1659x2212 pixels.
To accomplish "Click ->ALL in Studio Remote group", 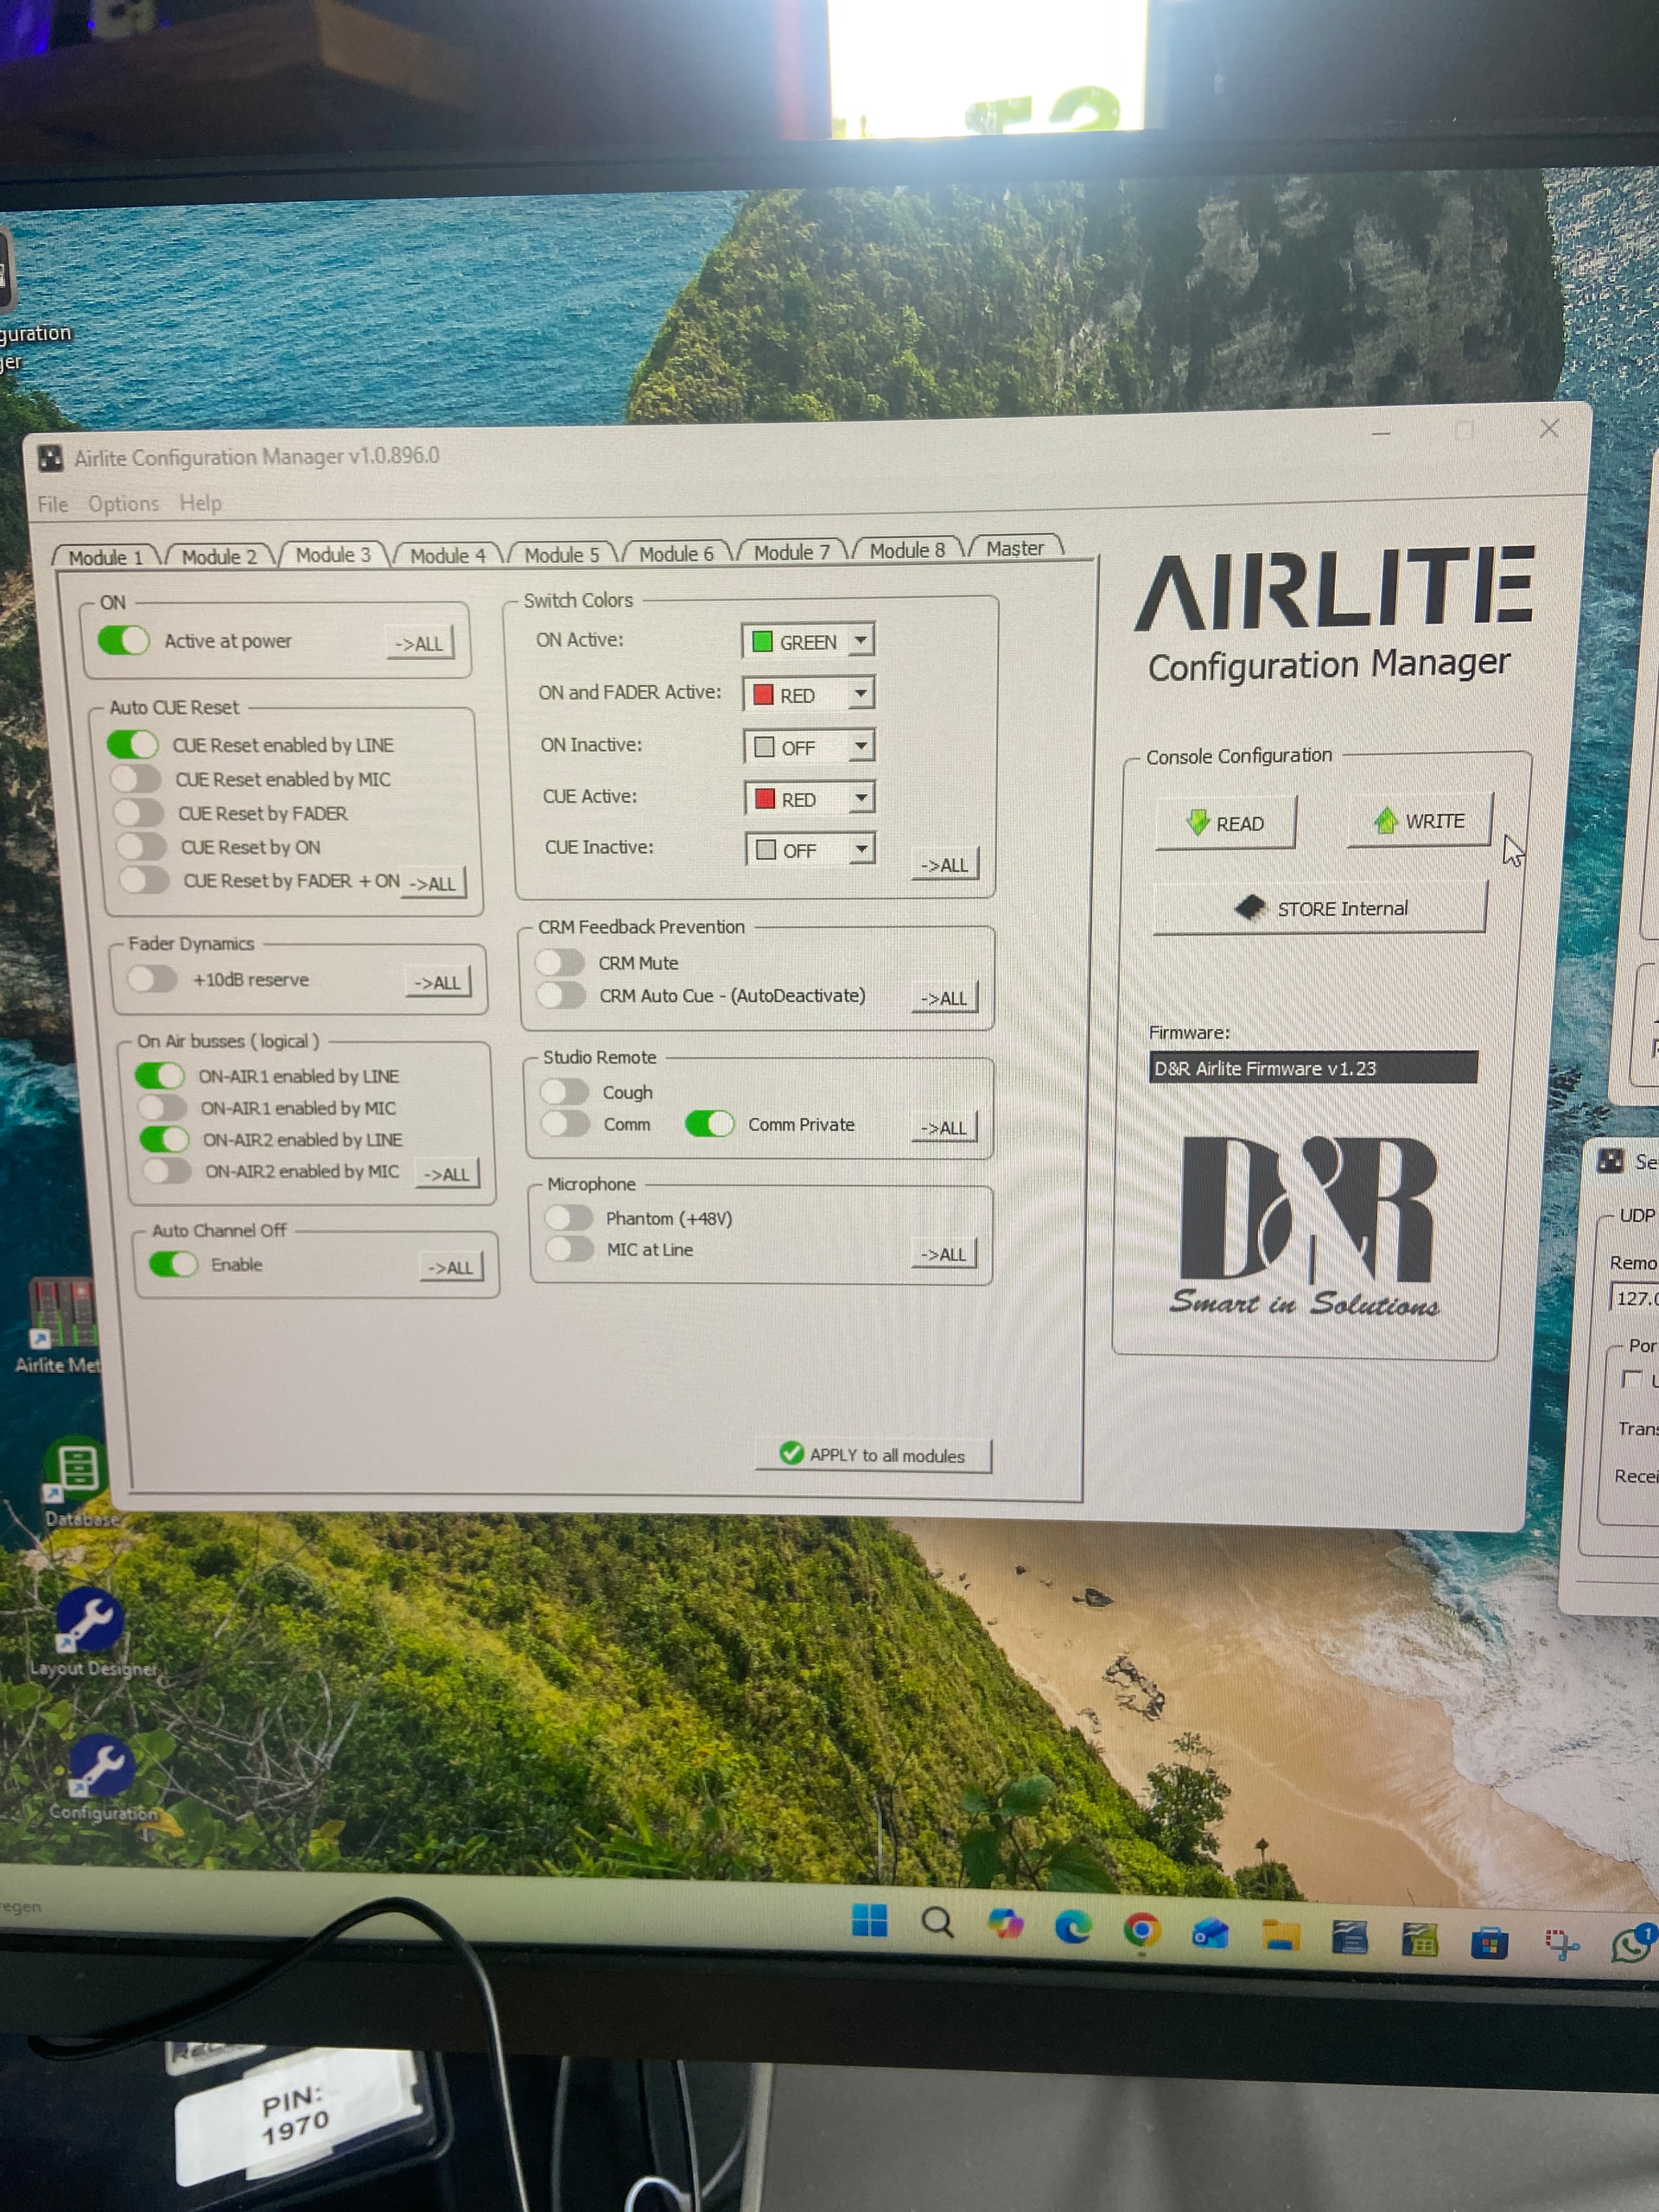I will coord(944,1127).
